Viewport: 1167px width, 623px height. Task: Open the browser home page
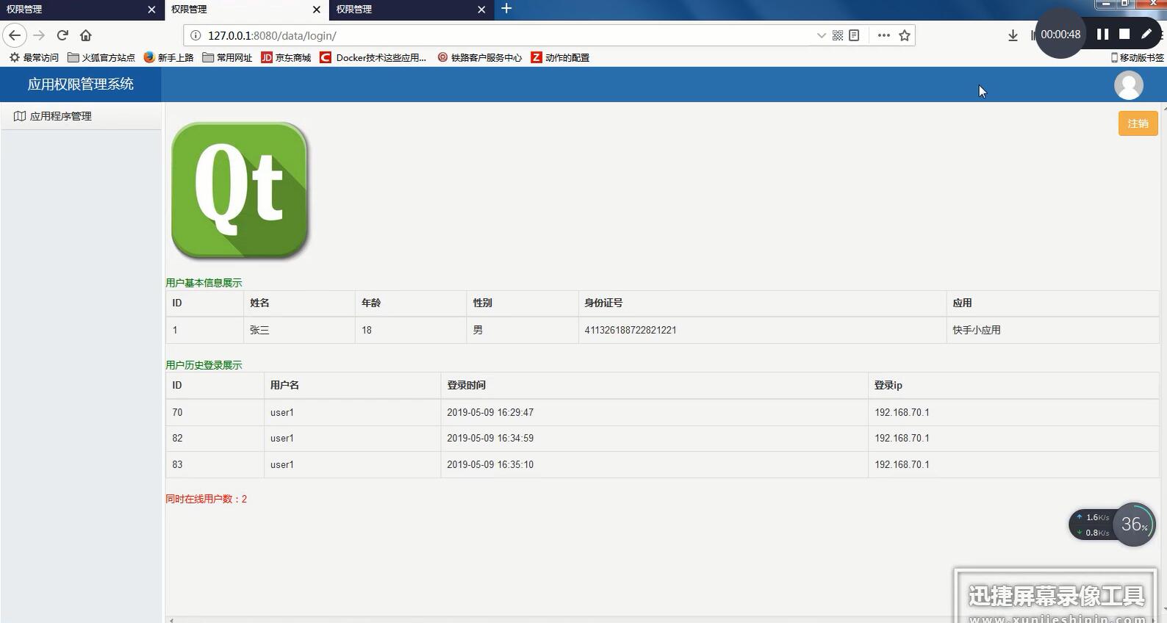click(x=86, y=35)
